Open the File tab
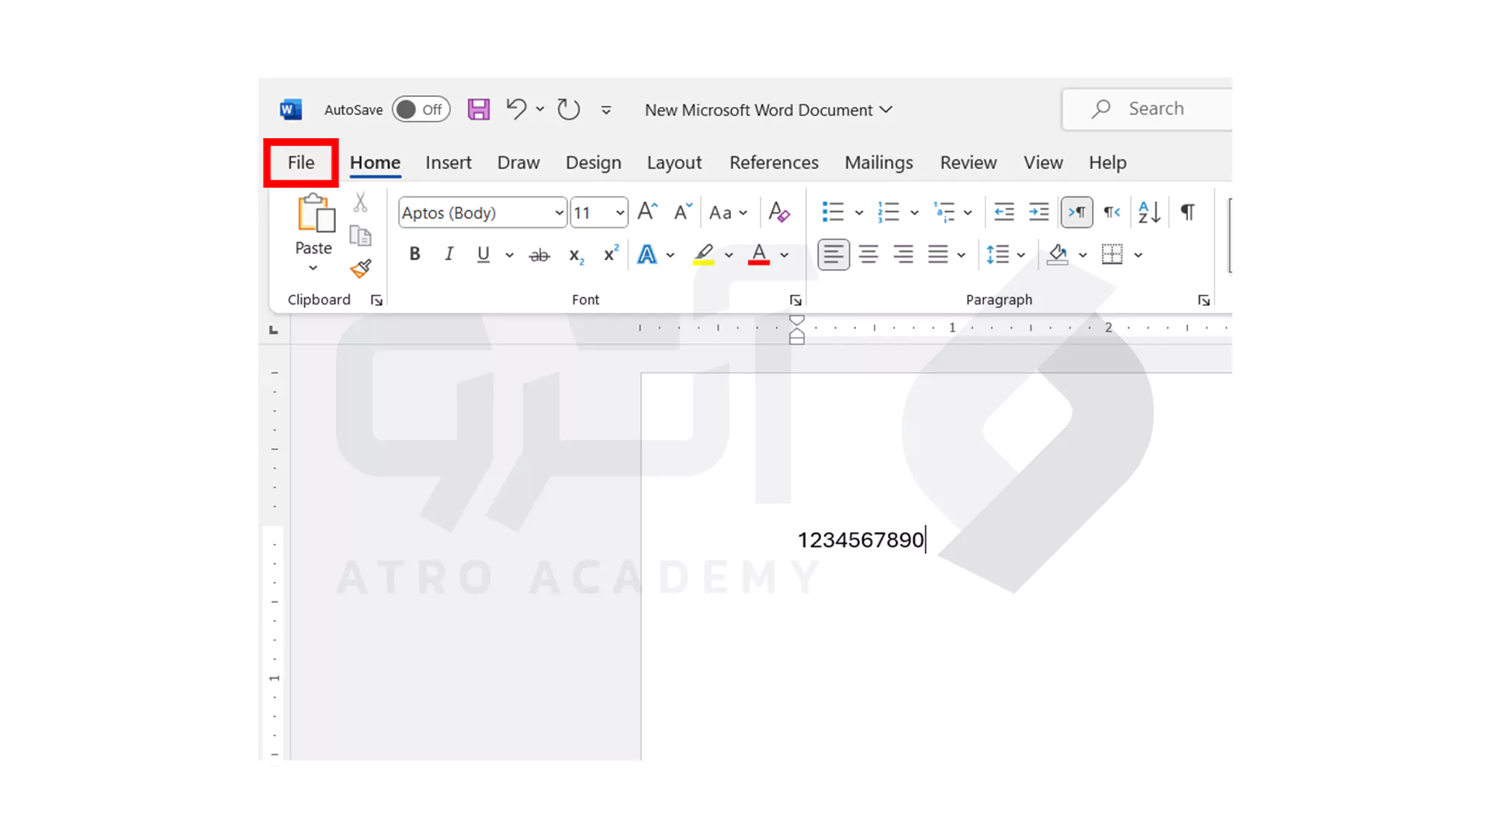The image size is (1490, 838). [300, 163]
